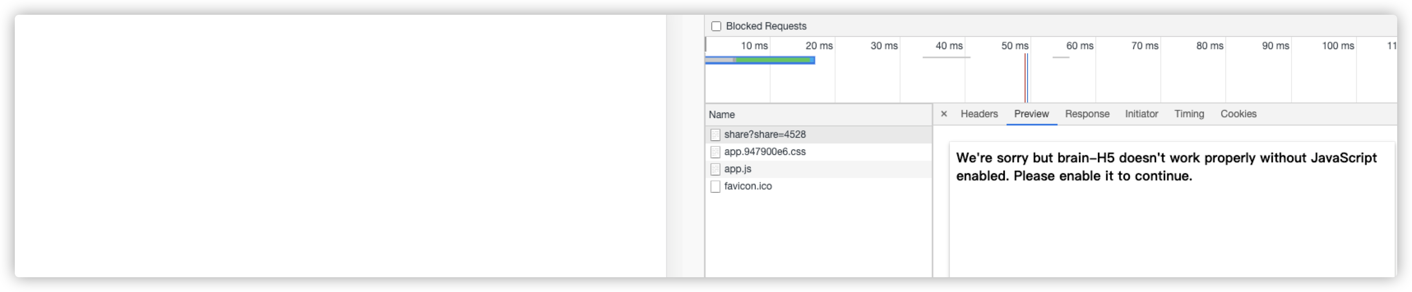Pick the favicon.ico request name

[748, 186]
